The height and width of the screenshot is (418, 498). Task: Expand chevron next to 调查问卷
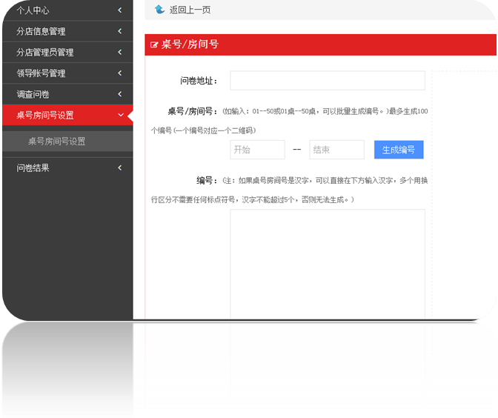(x=120, y=94)
